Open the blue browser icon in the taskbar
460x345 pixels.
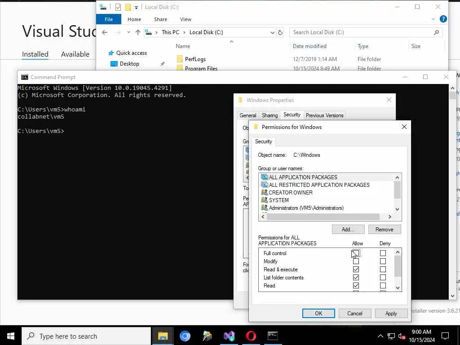pos(185,336)
